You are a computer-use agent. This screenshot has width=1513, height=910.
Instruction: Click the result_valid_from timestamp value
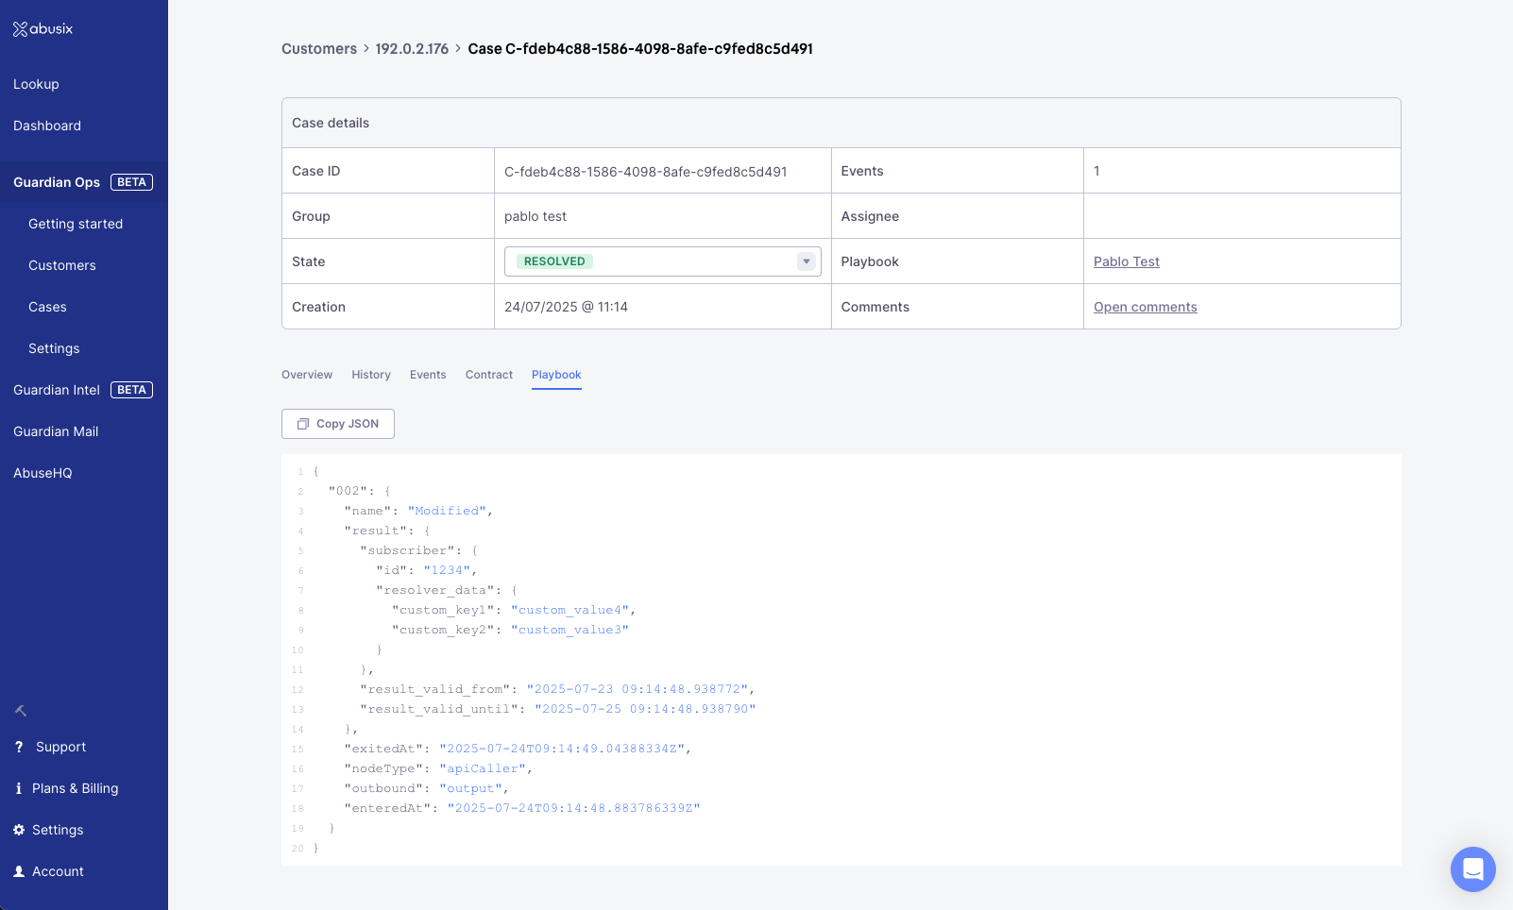click(x=638, y=689)
